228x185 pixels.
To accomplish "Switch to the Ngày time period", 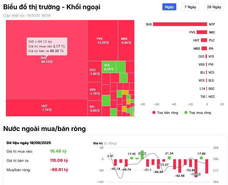I will tap(169, 7).
